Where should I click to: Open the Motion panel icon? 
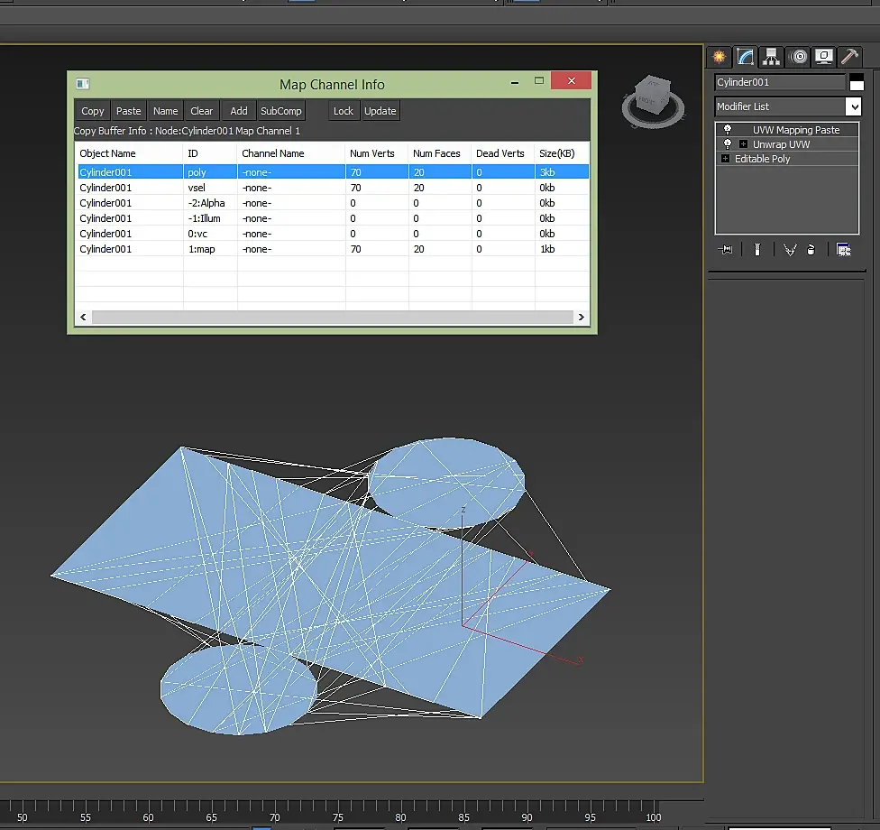[799, 57]
